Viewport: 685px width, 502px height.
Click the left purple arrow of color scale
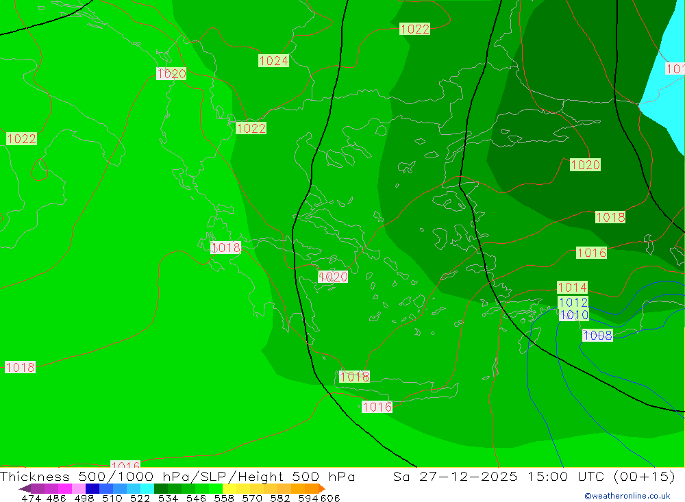point(25,489)
